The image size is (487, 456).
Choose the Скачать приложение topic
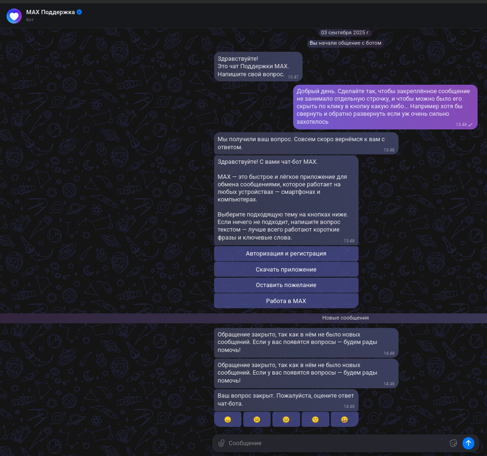(x=286, y=269)
